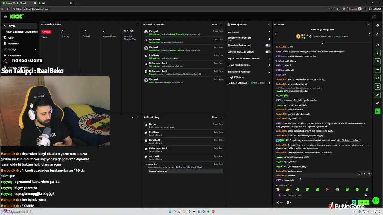Click the pencil edit icon in right sidebar

[x=378, y=34]
